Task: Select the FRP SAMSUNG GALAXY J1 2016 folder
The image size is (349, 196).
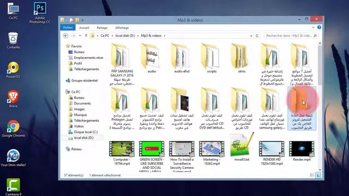Action: 122,64
